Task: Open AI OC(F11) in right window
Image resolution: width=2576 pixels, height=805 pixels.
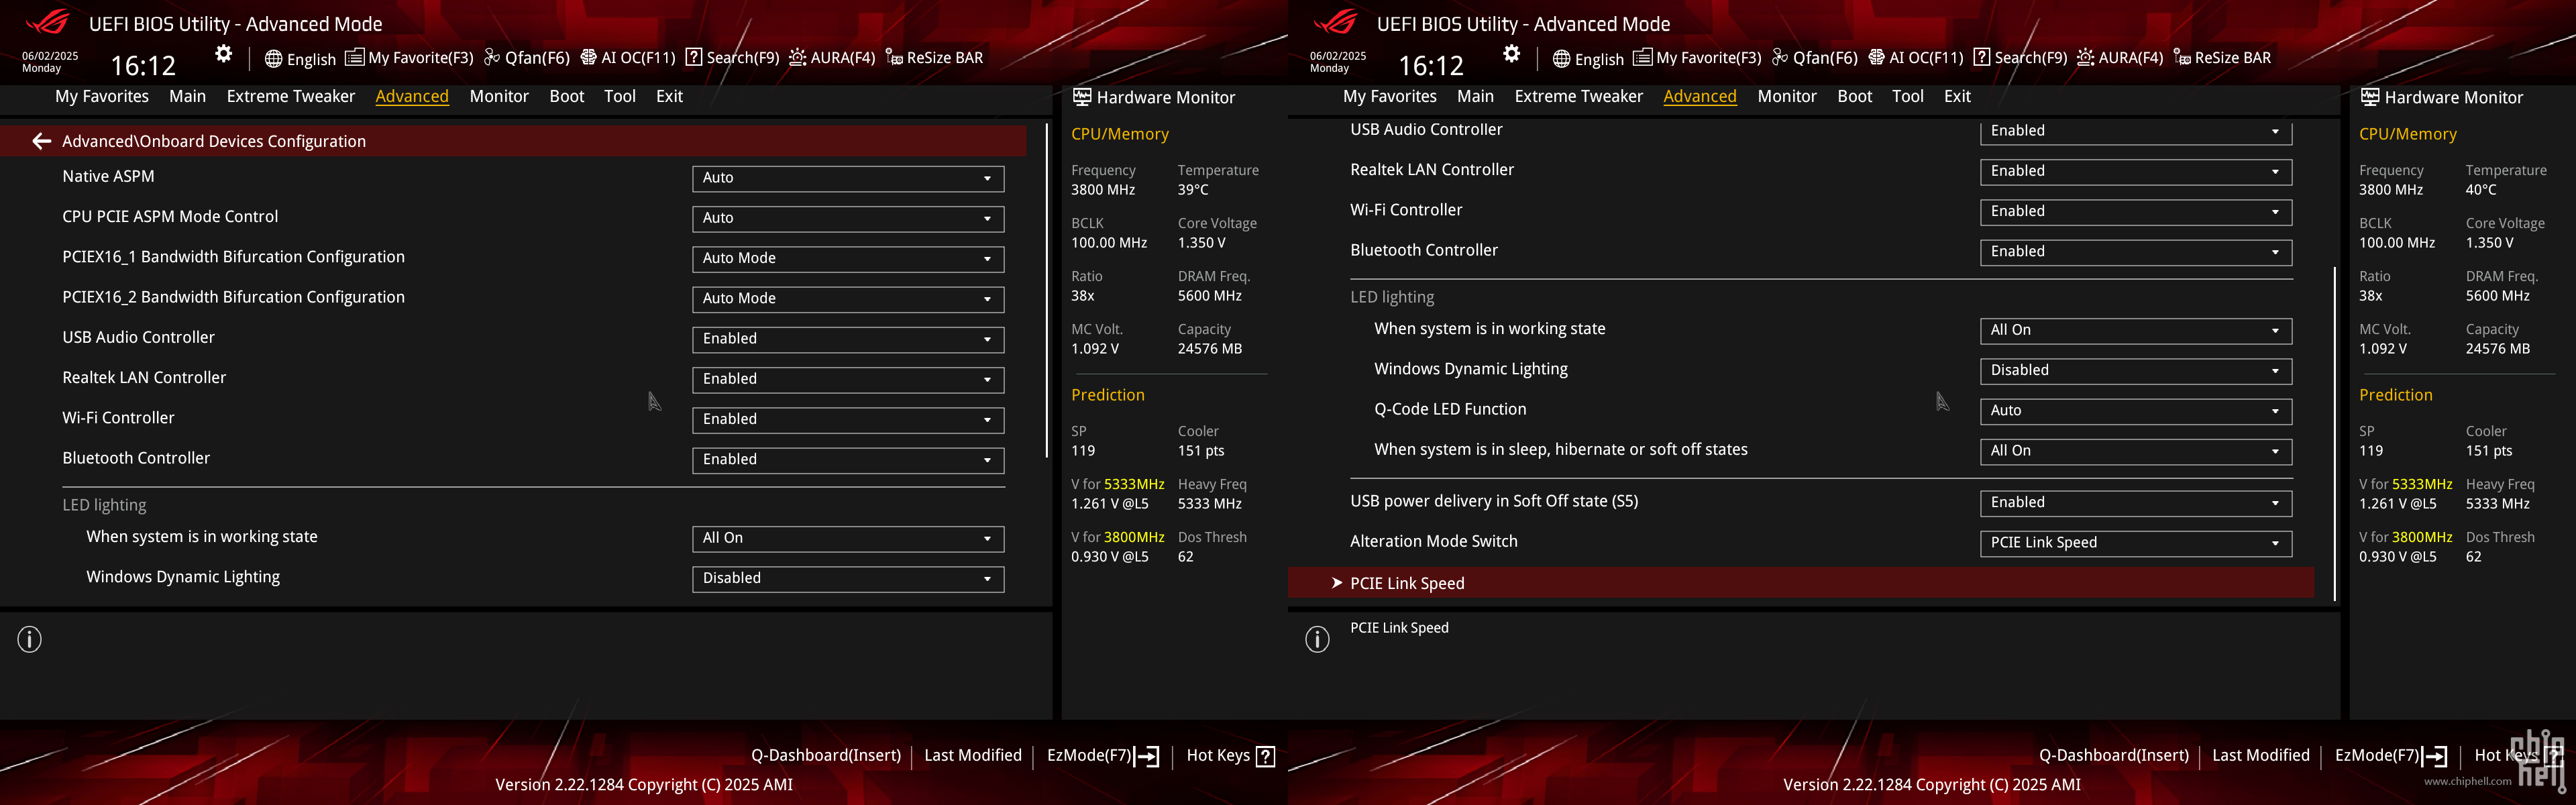Action: [1916, 58]
